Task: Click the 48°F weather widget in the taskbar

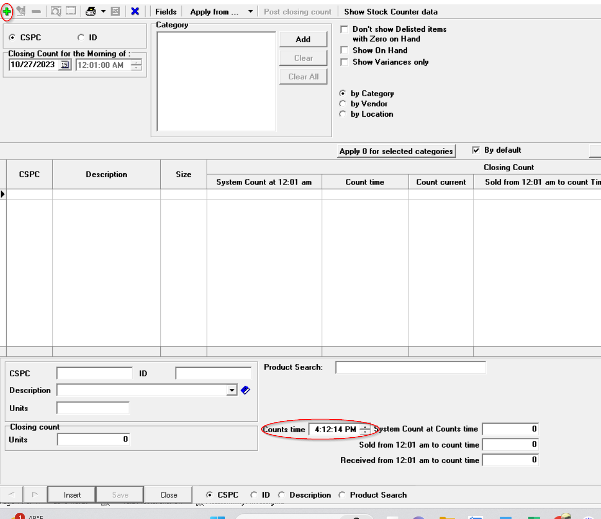Action: [x=28, y=516]
